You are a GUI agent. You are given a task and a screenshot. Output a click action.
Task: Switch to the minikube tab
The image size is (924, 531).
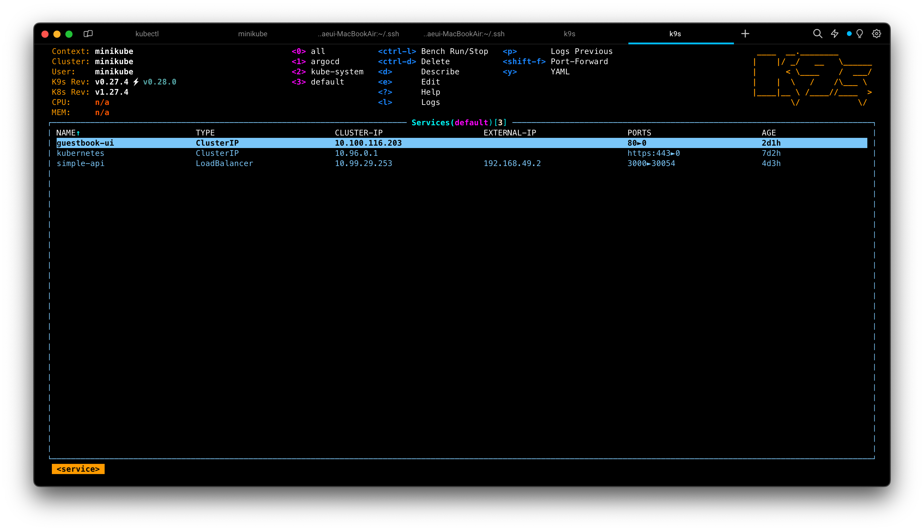click(252, 34)
